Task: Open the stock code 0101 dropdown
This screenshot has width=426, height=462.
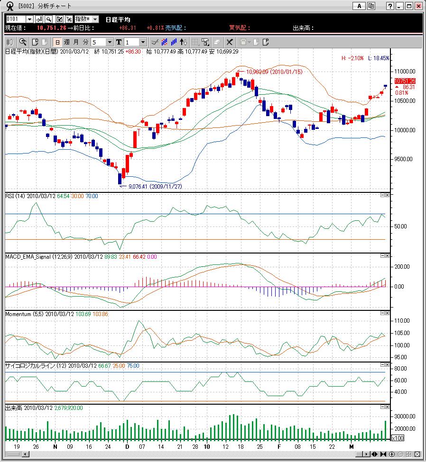Action: coord(29,19)
